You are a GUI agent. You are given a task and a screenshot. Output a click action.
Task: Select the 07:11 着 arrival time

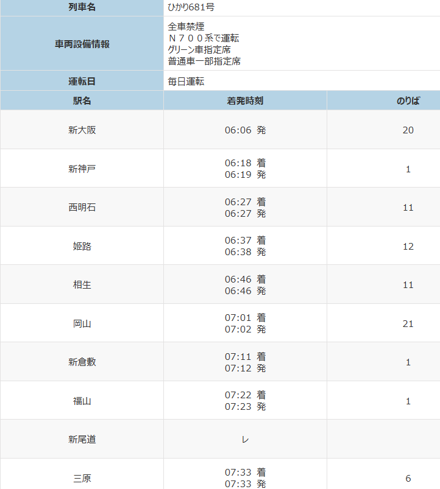pyautogui.click(x=245, y=357)
